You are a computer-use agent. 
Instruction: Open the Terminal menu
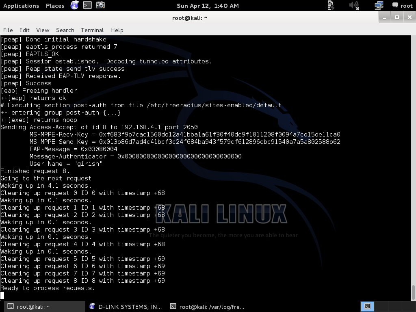coord(92,30)
